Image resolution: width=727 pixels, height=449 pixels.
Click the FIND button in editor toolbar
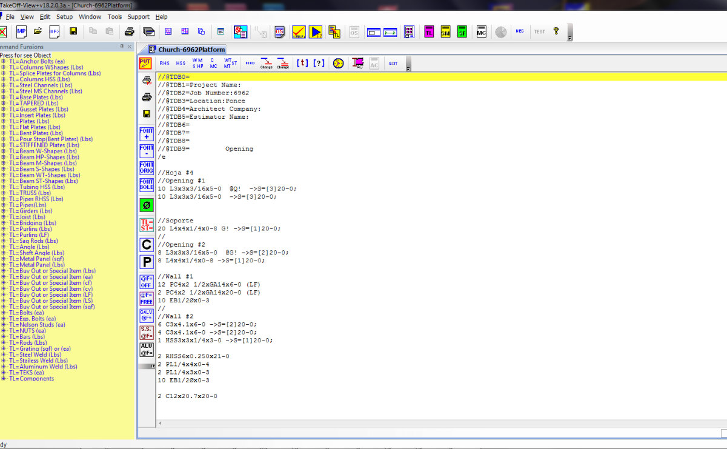[x=250, y=63]
